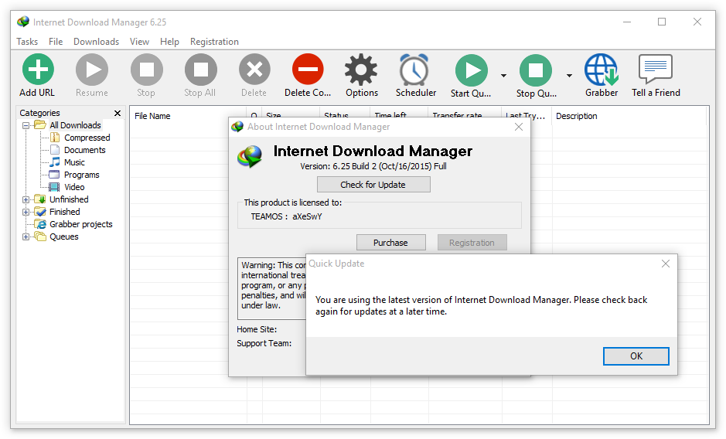Click the Purchase button

(x=390, y=242)
